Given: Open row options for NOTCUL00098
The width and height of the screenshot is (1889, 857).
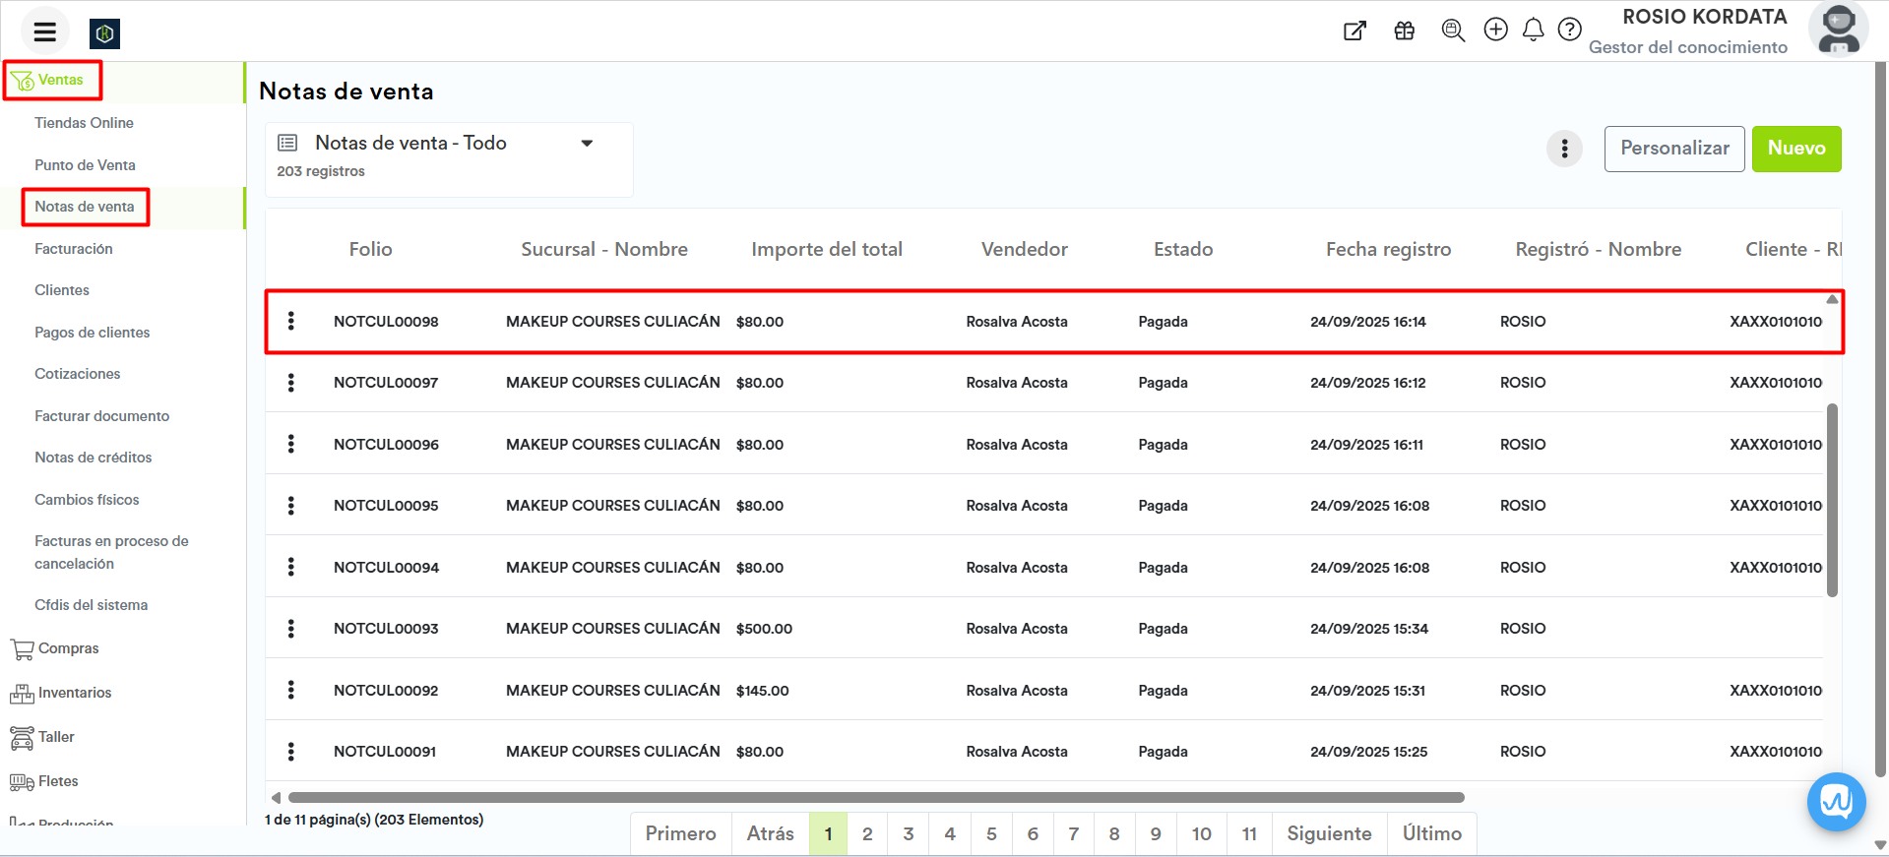Looking at the screenshot, I should pos(290,321).
